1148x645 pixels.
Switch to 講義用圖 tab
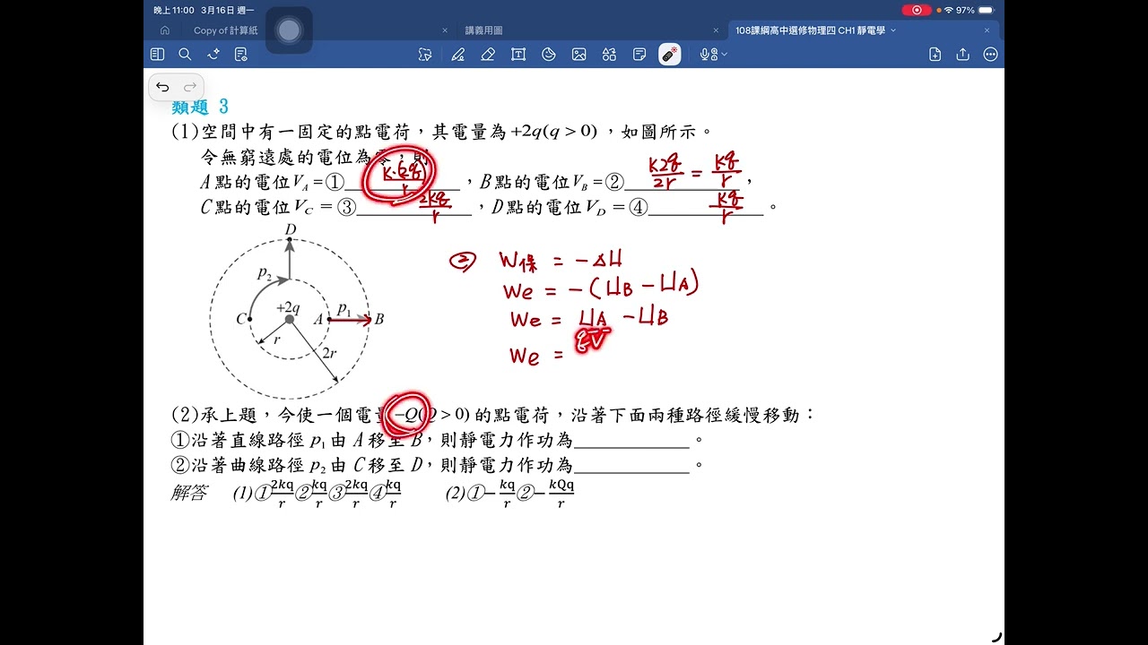click(484, 30)
